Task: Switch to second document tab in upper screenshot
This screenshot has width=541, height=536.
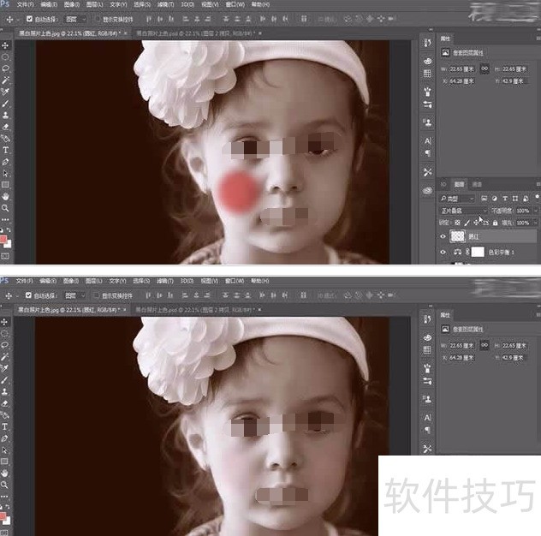Action: 196,33
